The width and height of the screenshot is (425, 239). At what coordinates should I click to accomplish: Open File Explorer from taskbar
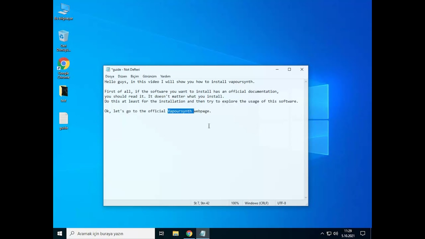click(176, 233)
